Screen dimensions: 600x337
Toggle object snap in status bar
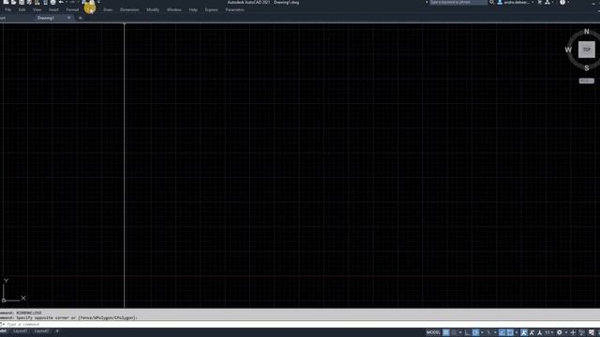(509, 332)
